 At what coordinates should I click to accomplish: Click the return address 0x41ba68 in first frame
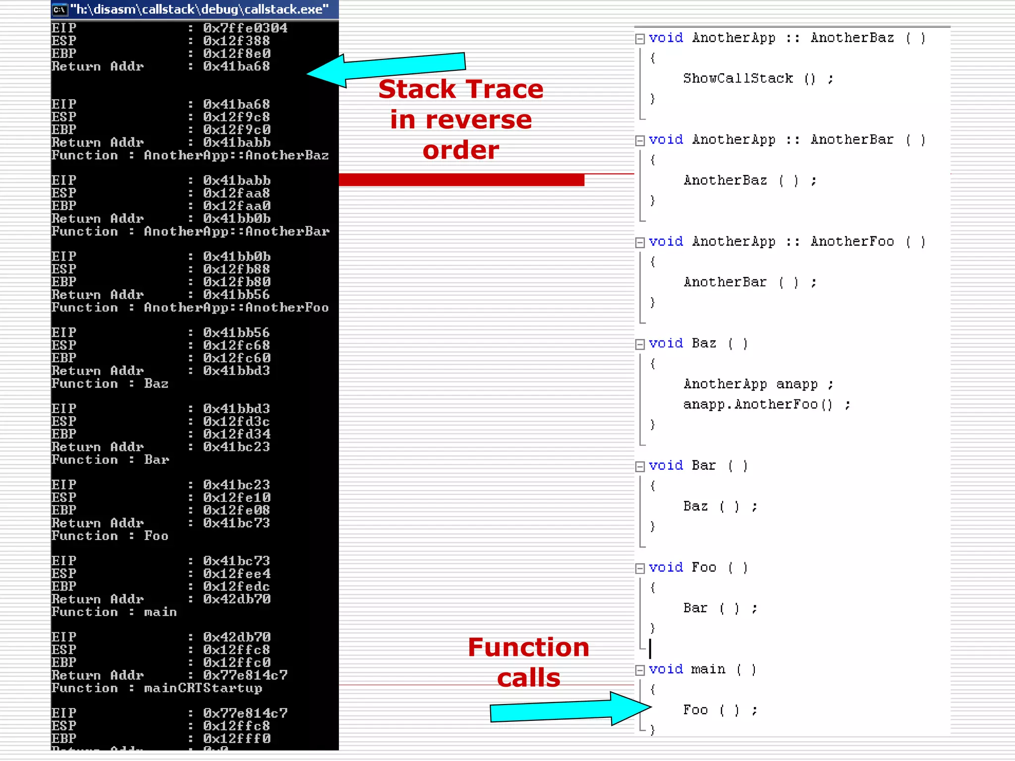[x=237, y=66]
